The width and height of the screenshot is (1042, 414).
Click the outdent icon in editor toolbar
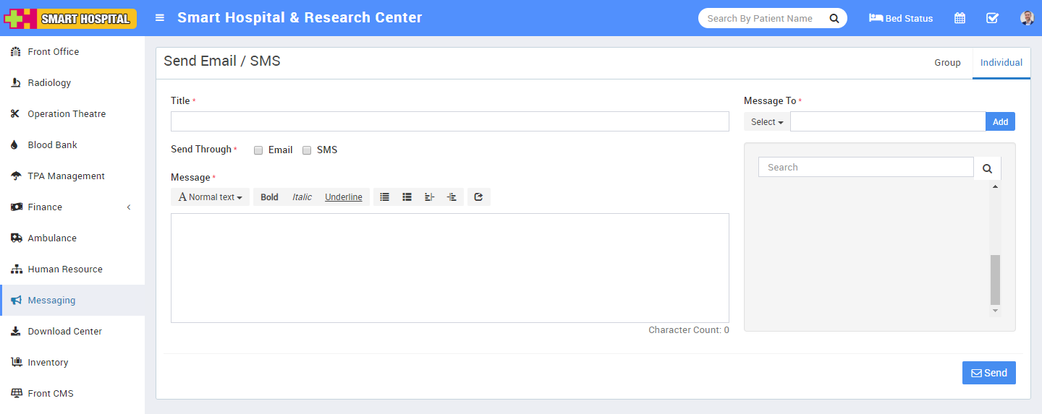click(x=429, y=197)
